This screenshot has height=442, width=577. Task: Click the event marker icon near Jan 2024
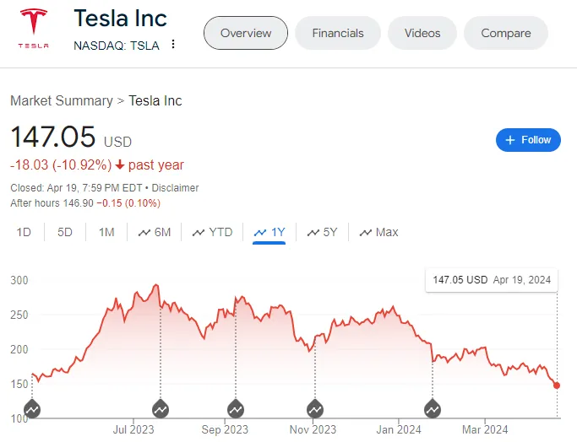(x=433, y=408)
